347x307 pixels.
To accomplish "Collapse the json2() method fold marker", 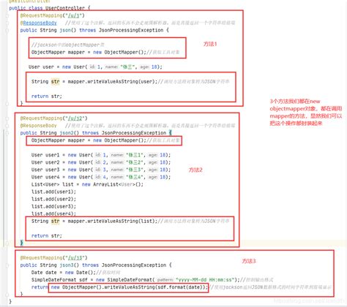I will point(7,133).
